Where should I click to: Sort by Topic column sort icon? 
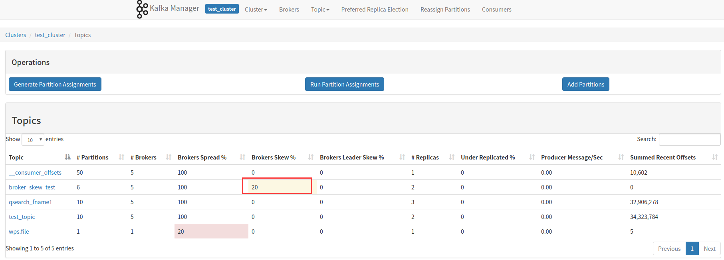coord(68,157)
